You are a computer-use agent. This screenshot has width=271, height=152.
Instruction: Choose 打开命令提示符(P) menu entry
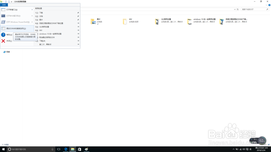point(17,16)
